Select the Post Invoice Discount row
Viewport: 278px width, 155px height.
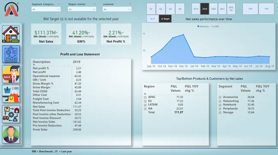(57, 118)
